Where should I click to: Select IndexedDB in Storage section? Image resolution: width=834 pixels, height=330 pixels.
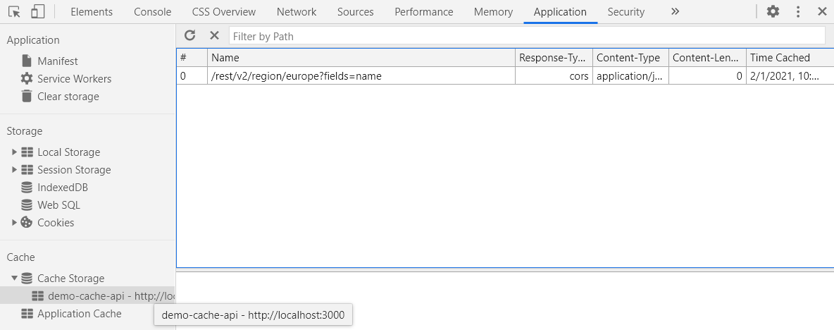(63, 188)
